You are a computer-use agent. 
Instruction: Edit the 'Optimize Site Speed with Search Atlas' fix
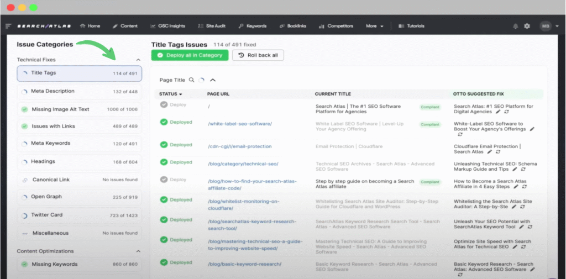pos(515,247)
